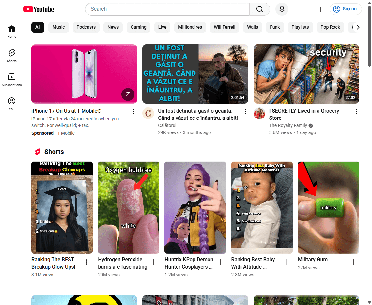Play the Huntrix cosplayer short thumbnail
This screenshot has width=372, height=305.
pos(195,208)
